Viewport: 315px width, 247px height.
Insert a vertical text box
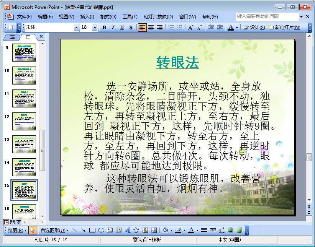[119, 230]
